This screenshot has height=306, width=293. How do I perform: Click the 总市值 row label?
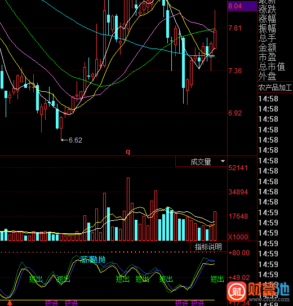point(272,66)
